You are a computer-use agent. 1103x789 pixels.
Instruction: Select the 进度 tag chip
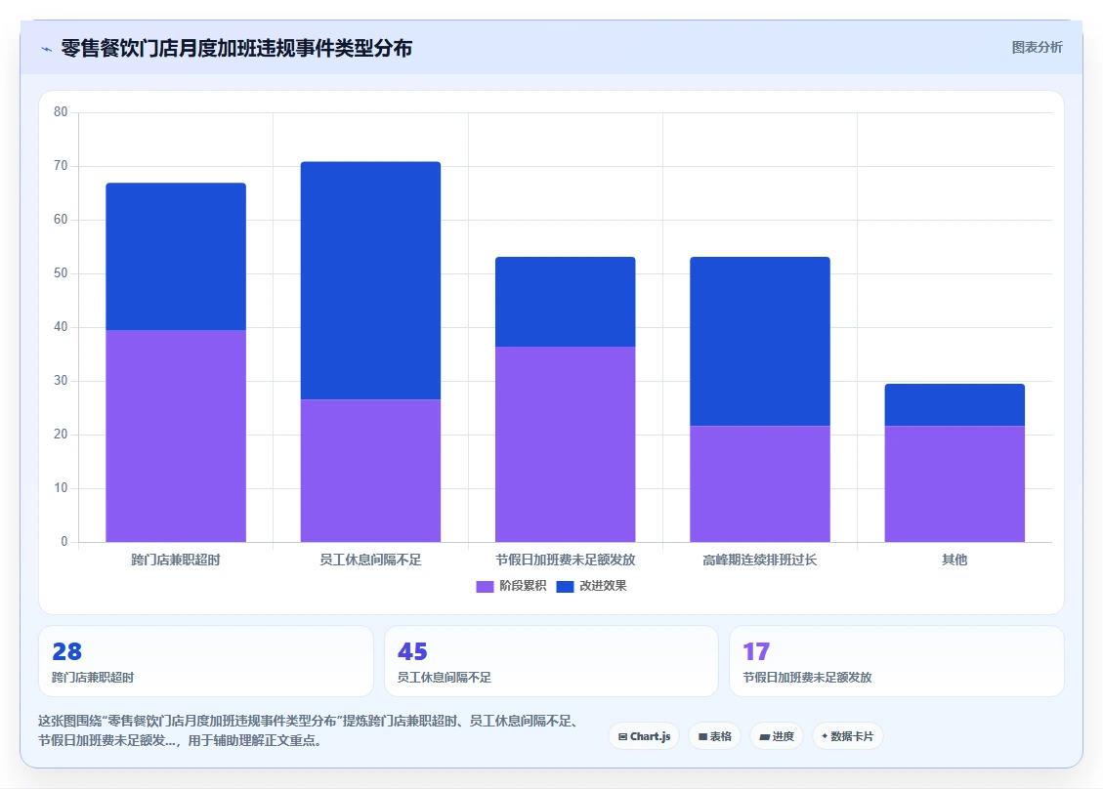[x=777, y=736]
